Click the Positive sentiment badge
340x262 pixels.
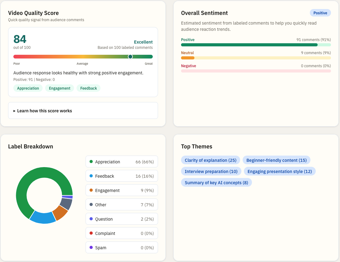tap(320, 13)
